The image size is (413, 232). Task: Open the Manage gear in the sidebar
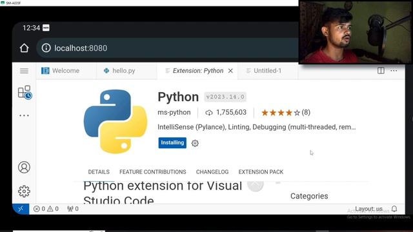(x=24, y=191)
